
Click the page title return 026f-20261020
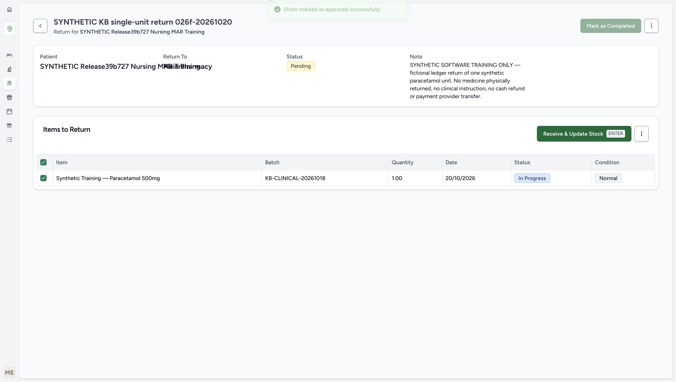[x=143, y=22]
